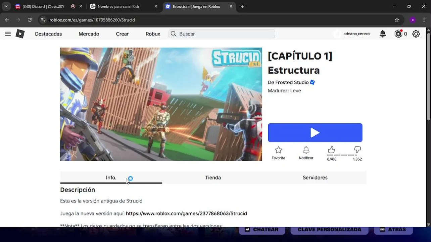Click the CHATEAR button at the bottom
The width and height of the screenshot is (431, 242).
[x=262, y=230]
